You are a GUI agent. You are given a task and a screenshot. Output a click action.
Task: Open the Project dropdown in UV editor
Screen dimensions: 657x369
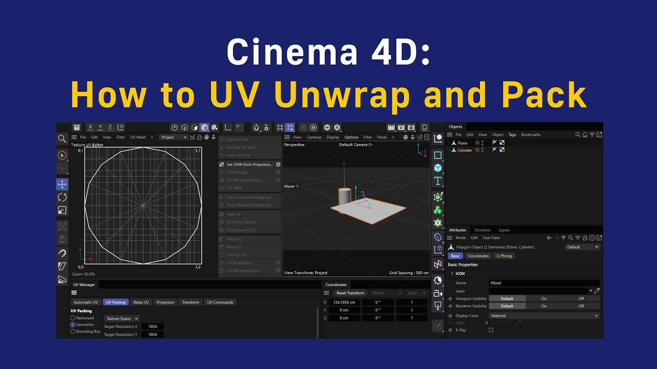(174, 137)
